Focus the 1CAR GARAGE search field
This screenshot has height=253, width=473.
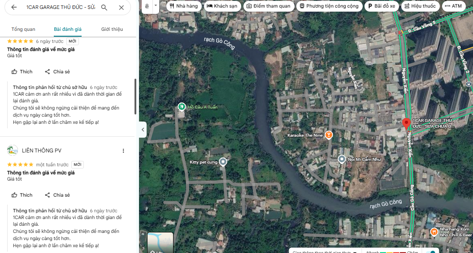point(61,7)
